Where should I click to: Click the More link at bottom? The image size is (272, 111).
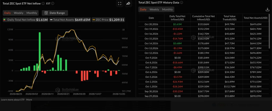click(29, 100)
